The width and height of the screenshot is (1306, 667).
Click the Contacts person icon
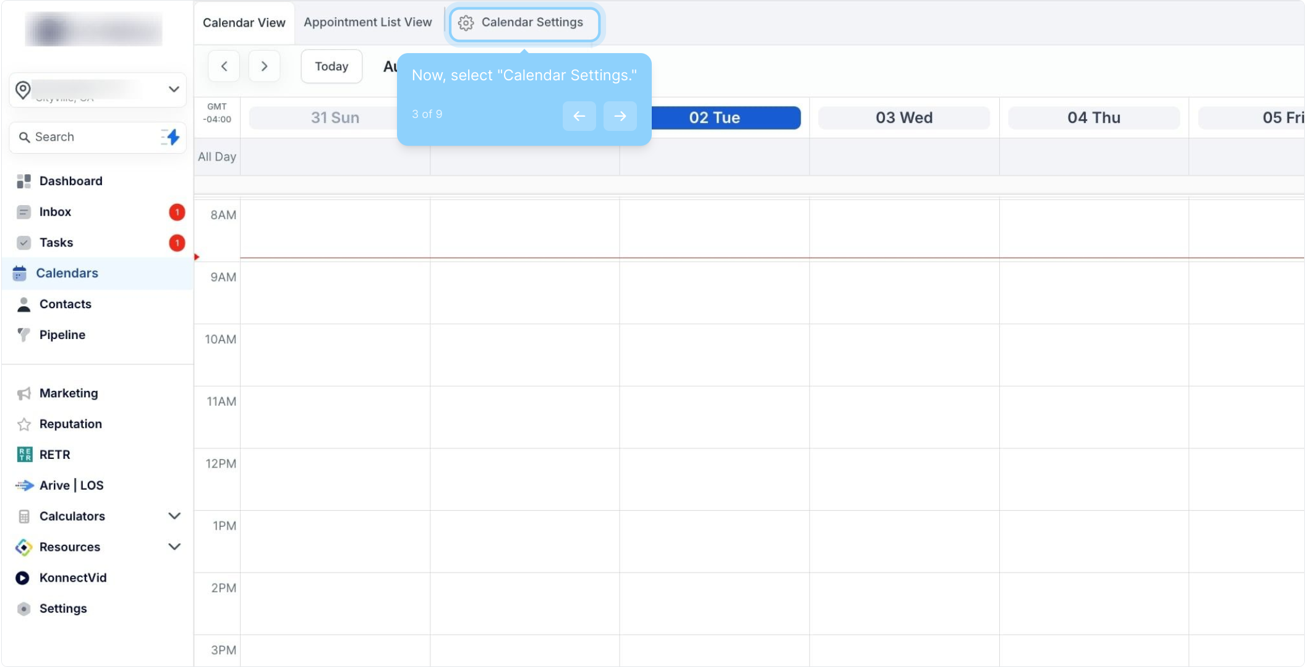[23, 304]
